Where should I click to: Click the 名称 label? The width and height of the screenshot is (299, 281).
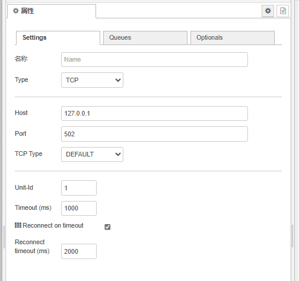pyautogui.click(x=21, y=59)
